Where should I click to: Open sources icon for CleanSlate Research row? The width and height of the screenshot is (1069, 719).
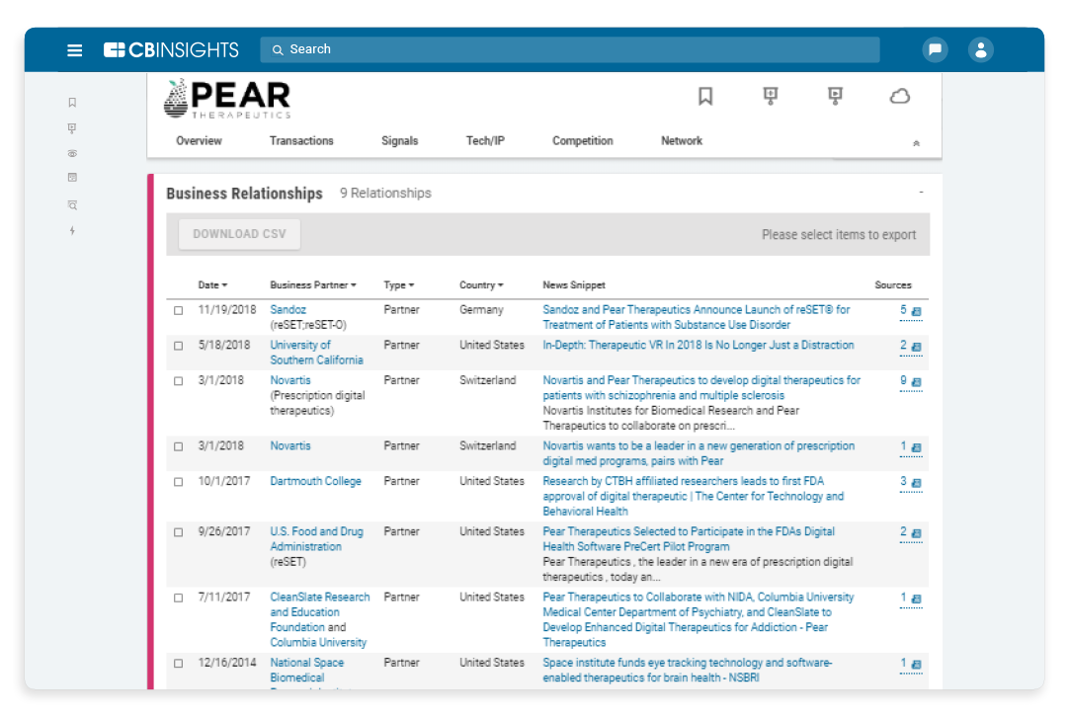tap(917, 599)
